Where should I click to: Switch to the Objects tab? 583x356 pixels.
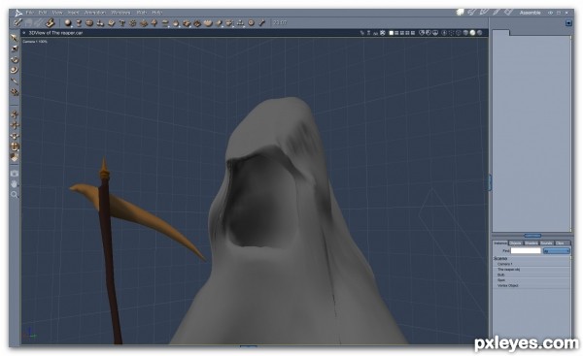pos(515,243)
